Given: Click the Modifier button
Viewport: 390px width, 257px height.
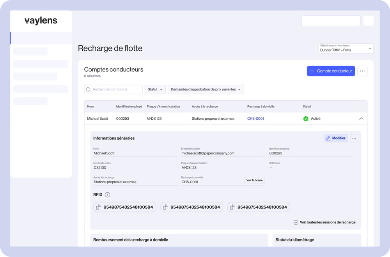Looking at the screenshot, I should 336,138.
